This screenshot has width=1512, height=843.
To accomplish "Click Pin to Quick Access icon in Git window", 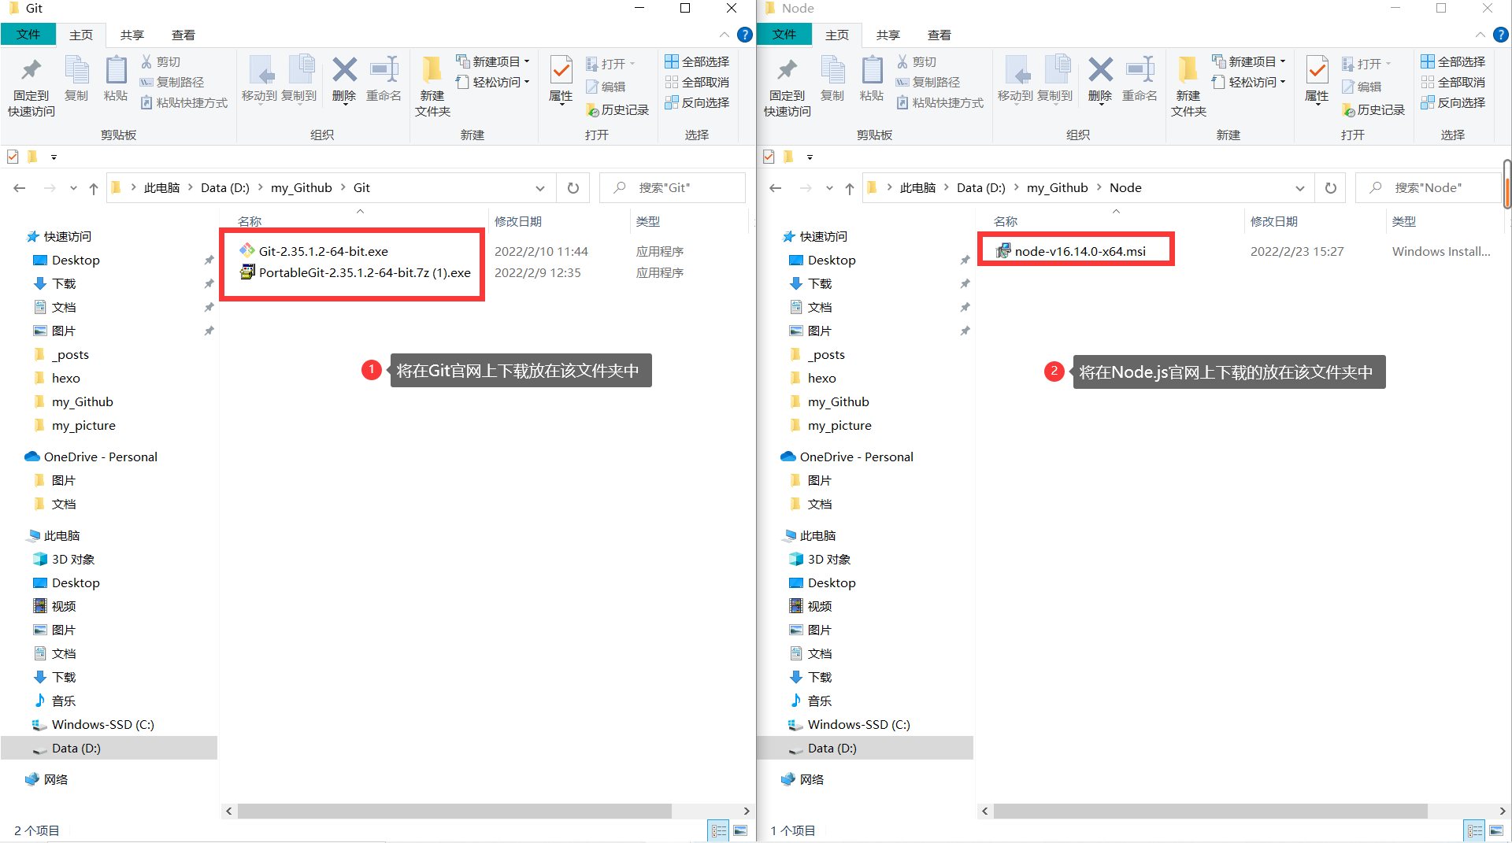I will (x=31, y=71).
